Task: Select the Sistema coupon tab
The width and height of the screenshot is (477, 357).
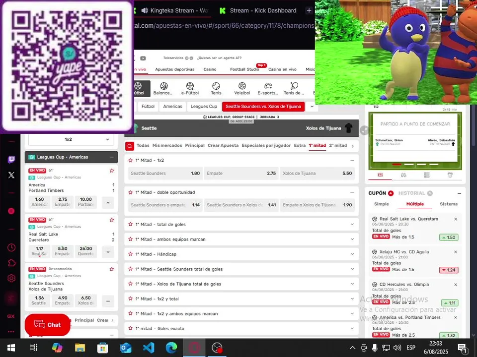Action: [x=449, y=204]
